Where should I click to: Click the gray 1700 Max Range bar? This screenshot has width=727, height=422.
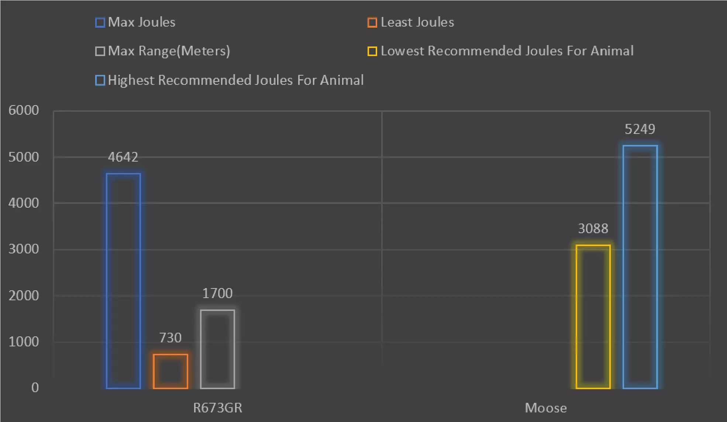click(217, 349)
